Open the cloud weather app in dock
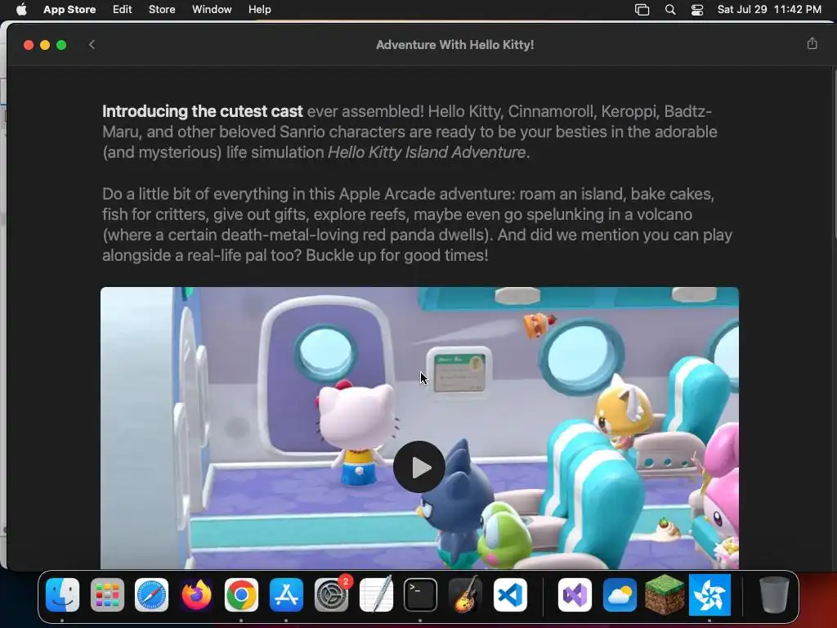This screenshot has height=628, width=837. 620,595
